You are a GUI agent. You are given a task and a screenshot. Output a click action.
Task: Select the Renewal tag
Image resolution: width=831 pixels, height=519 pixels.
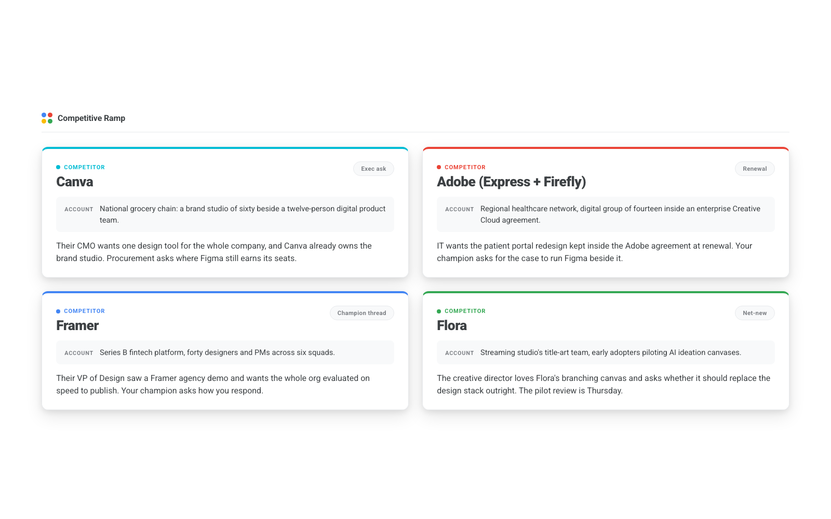click(x=755, y=169)
